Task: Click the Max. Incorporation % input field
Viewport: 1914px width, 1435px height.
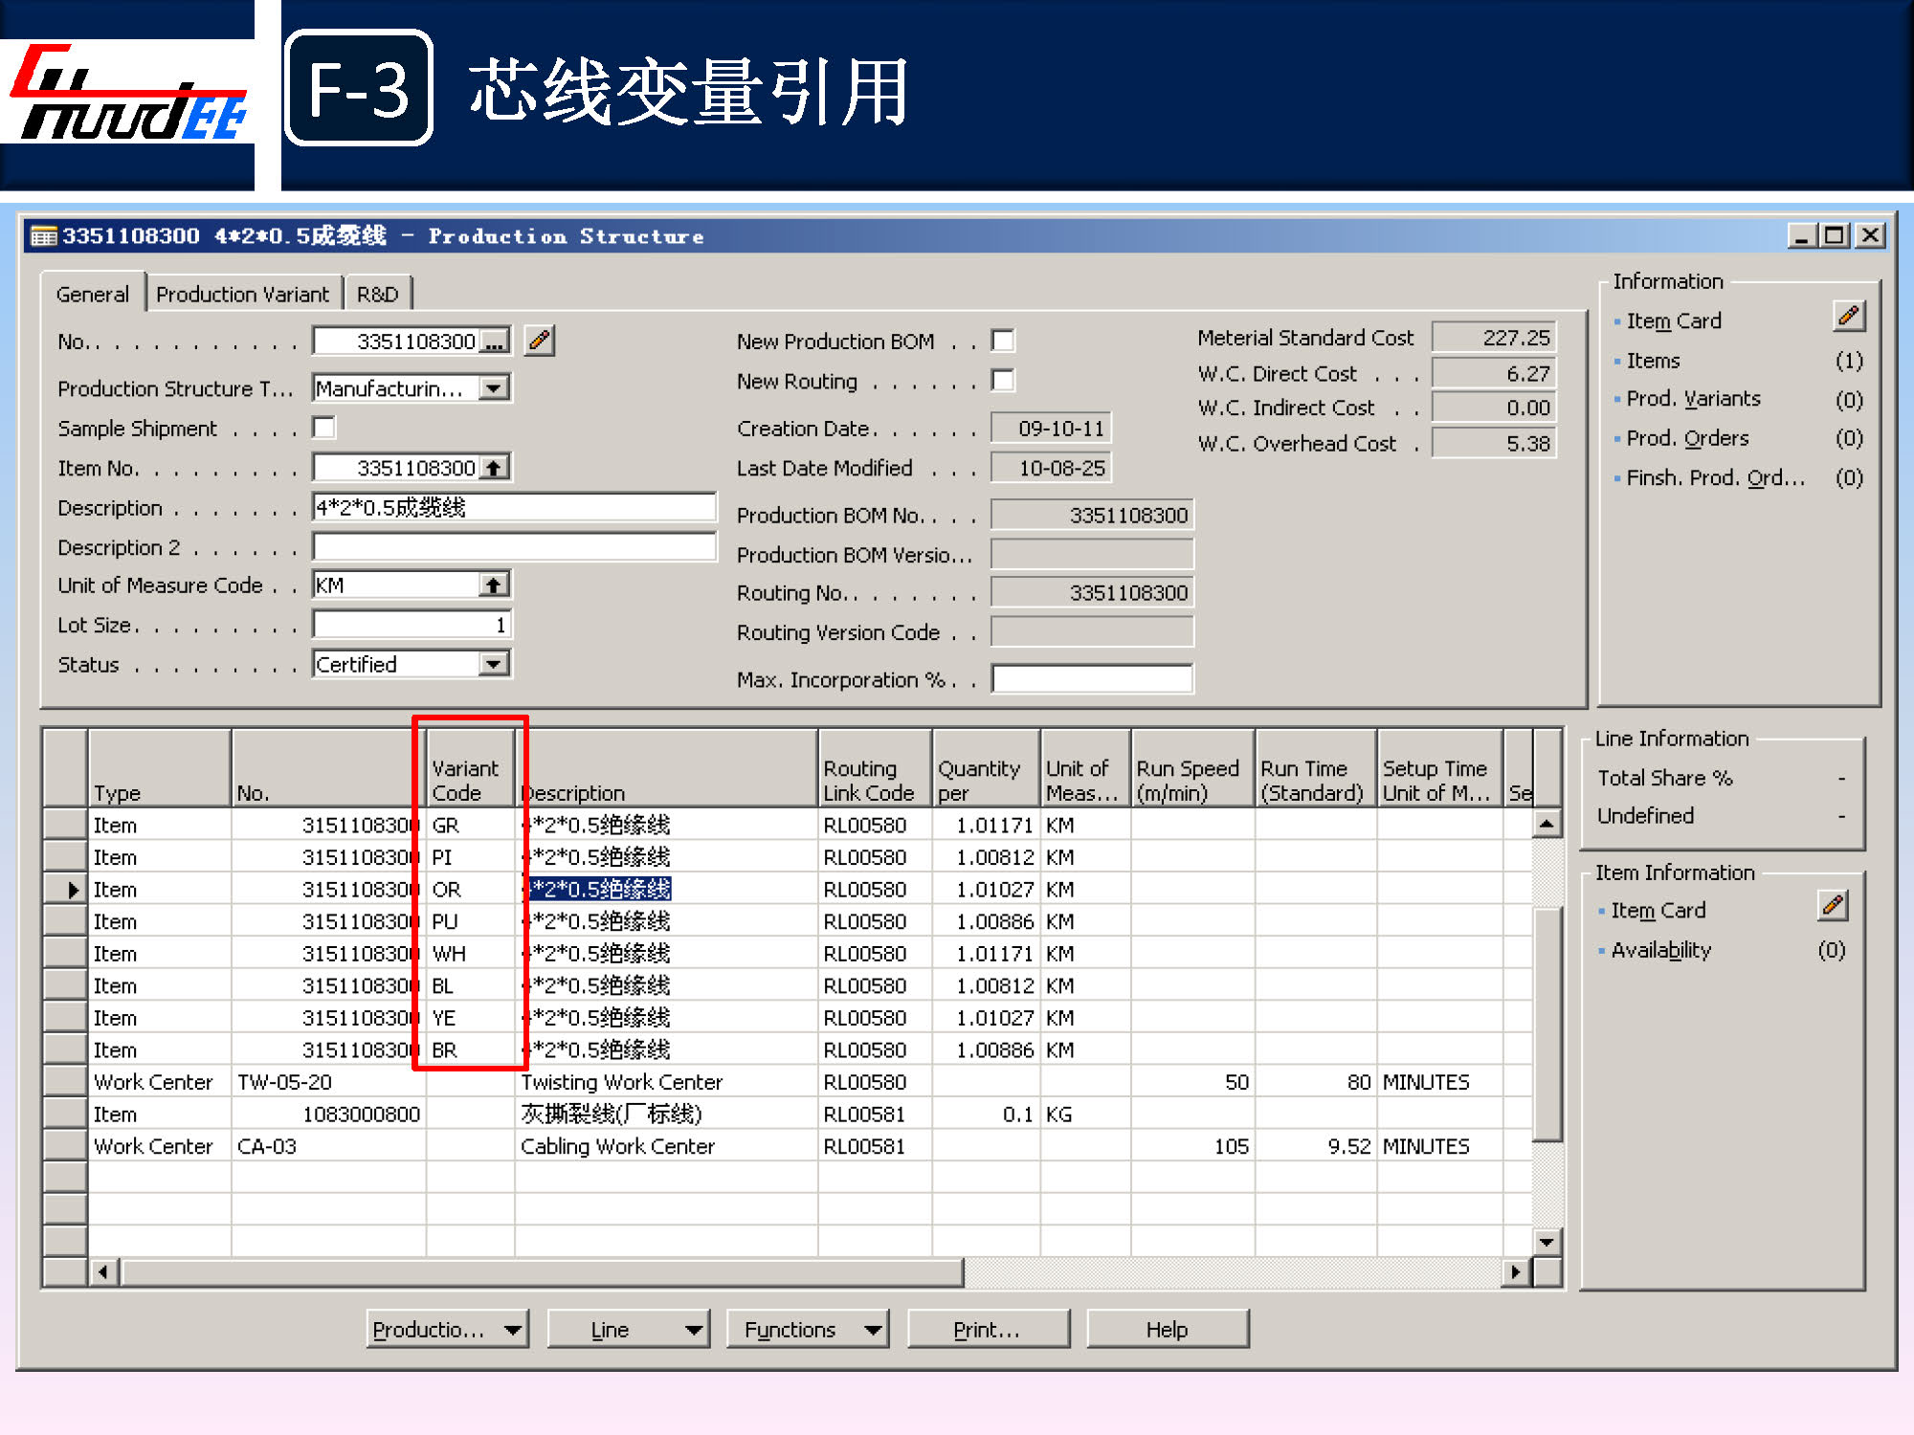Action: click(1091, 679)
